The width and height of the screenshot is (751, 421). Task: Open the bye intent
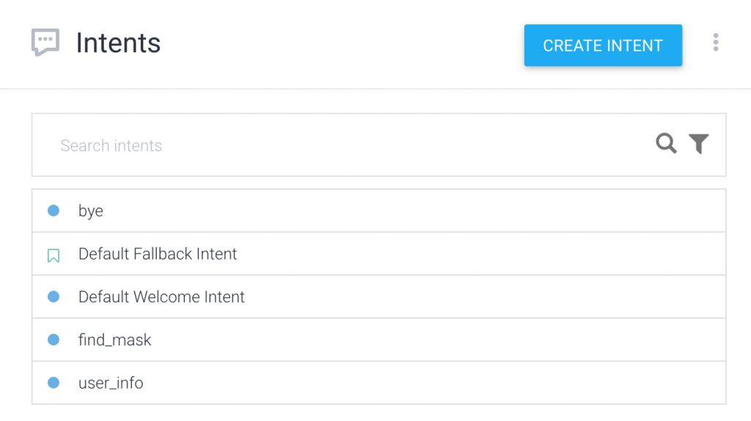pyautogui.click(x=90, y=210)
